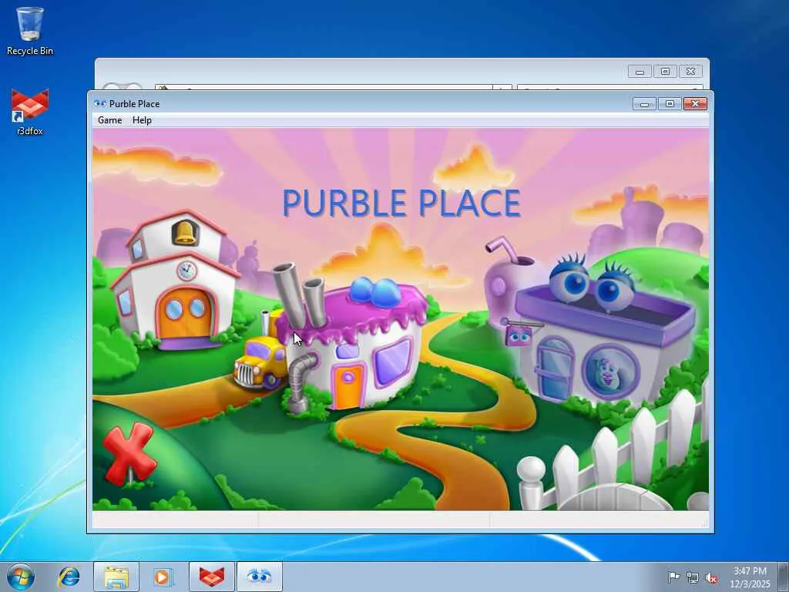This screenshot has width=789, height=592.
Task: Close the Purble Place window
Action: (695, 104)
